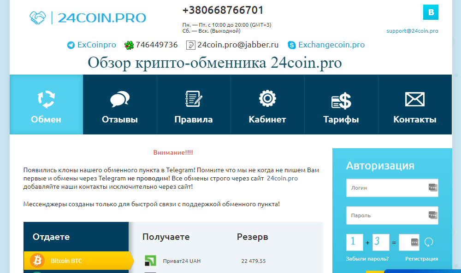Click phone number +380668766701

[223, 10]
